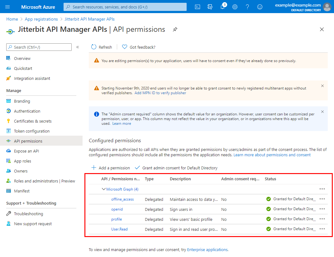334x257 pixels.
Task: Grant admin consent for Default Directory
Action: [176, 168]
